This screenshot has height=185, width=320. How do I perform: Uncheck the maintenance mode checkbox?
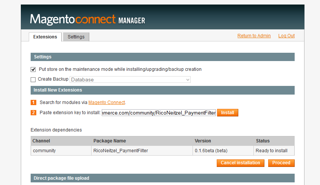pos(33,70)
